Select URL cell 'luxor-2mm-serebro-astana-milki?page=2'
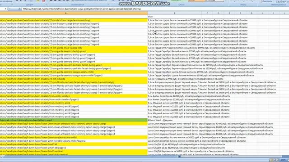This screenshot has height=162, width=289. pos(74,141)
